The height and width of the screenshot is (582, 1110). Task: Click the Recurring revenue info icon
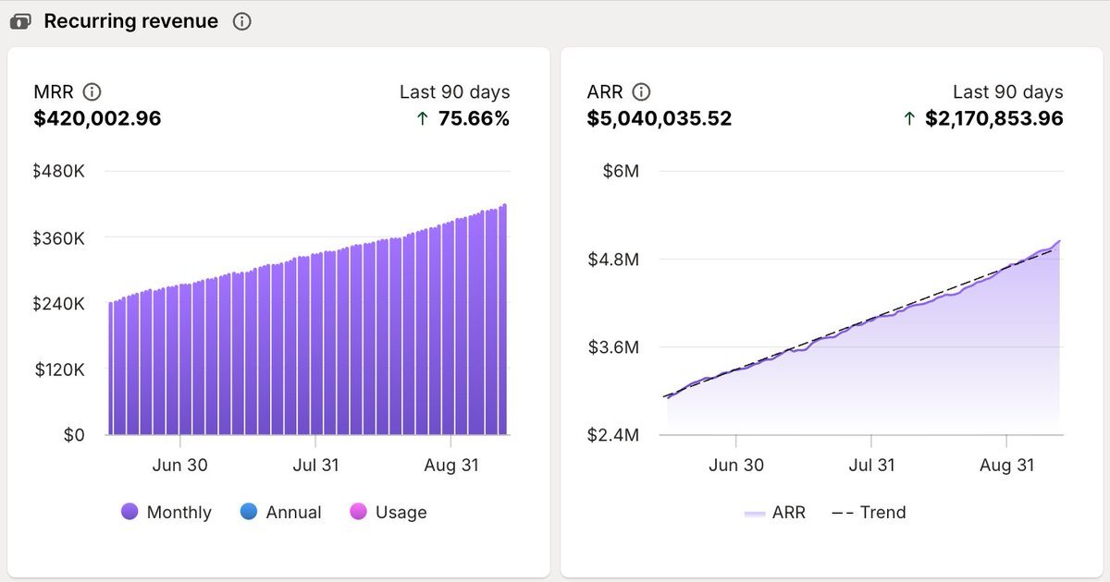pyautogui.click(x=242, y=21)
